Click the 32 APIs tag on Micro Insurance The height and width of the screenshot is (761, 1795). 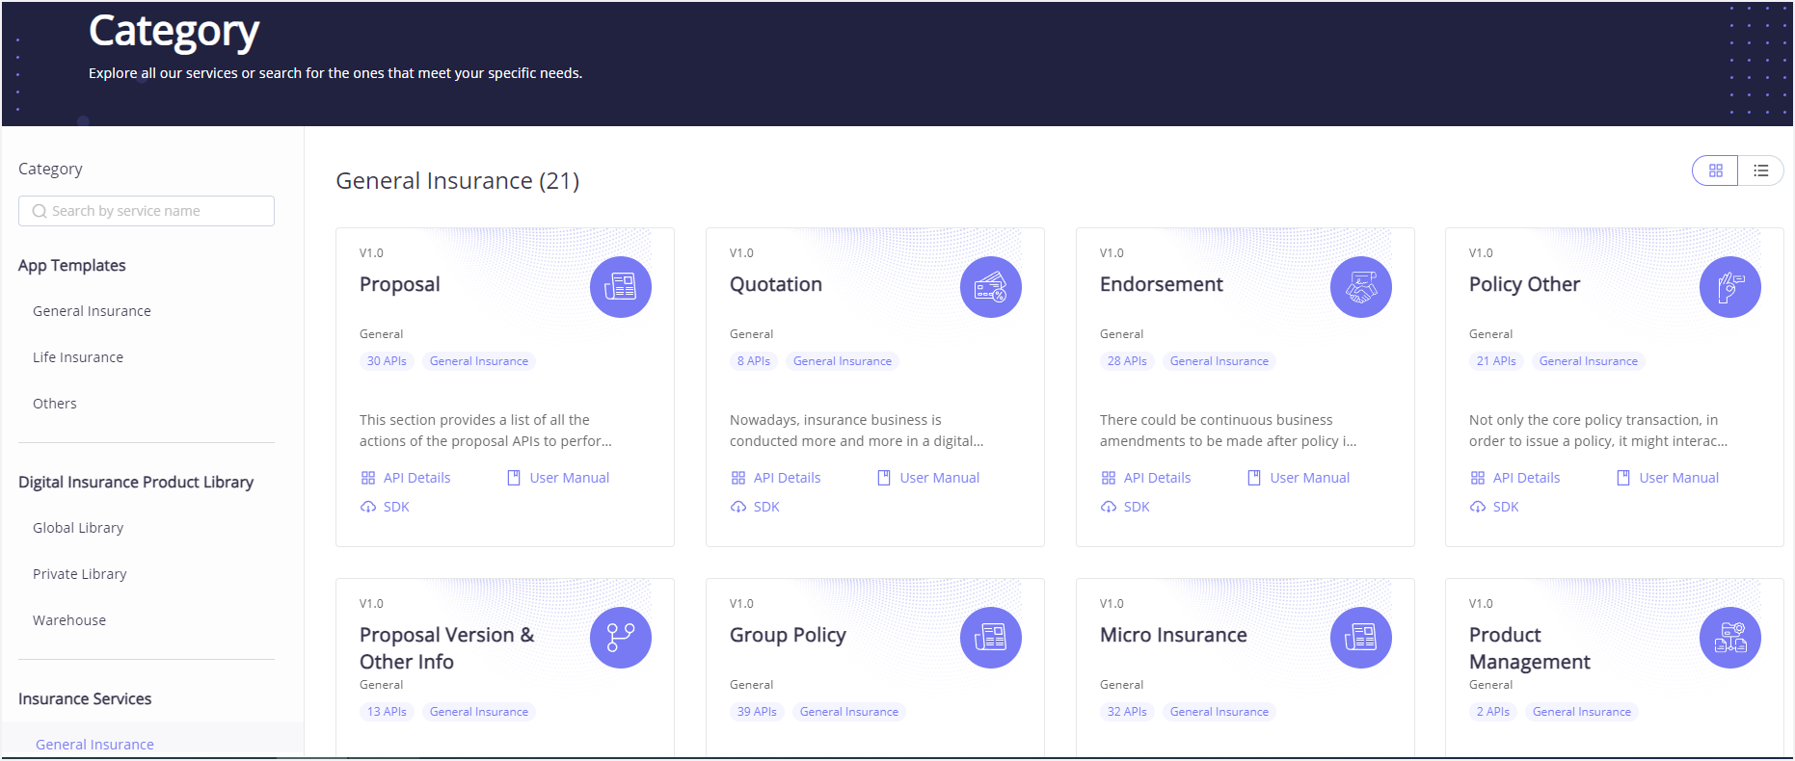tap(1127, 712)
